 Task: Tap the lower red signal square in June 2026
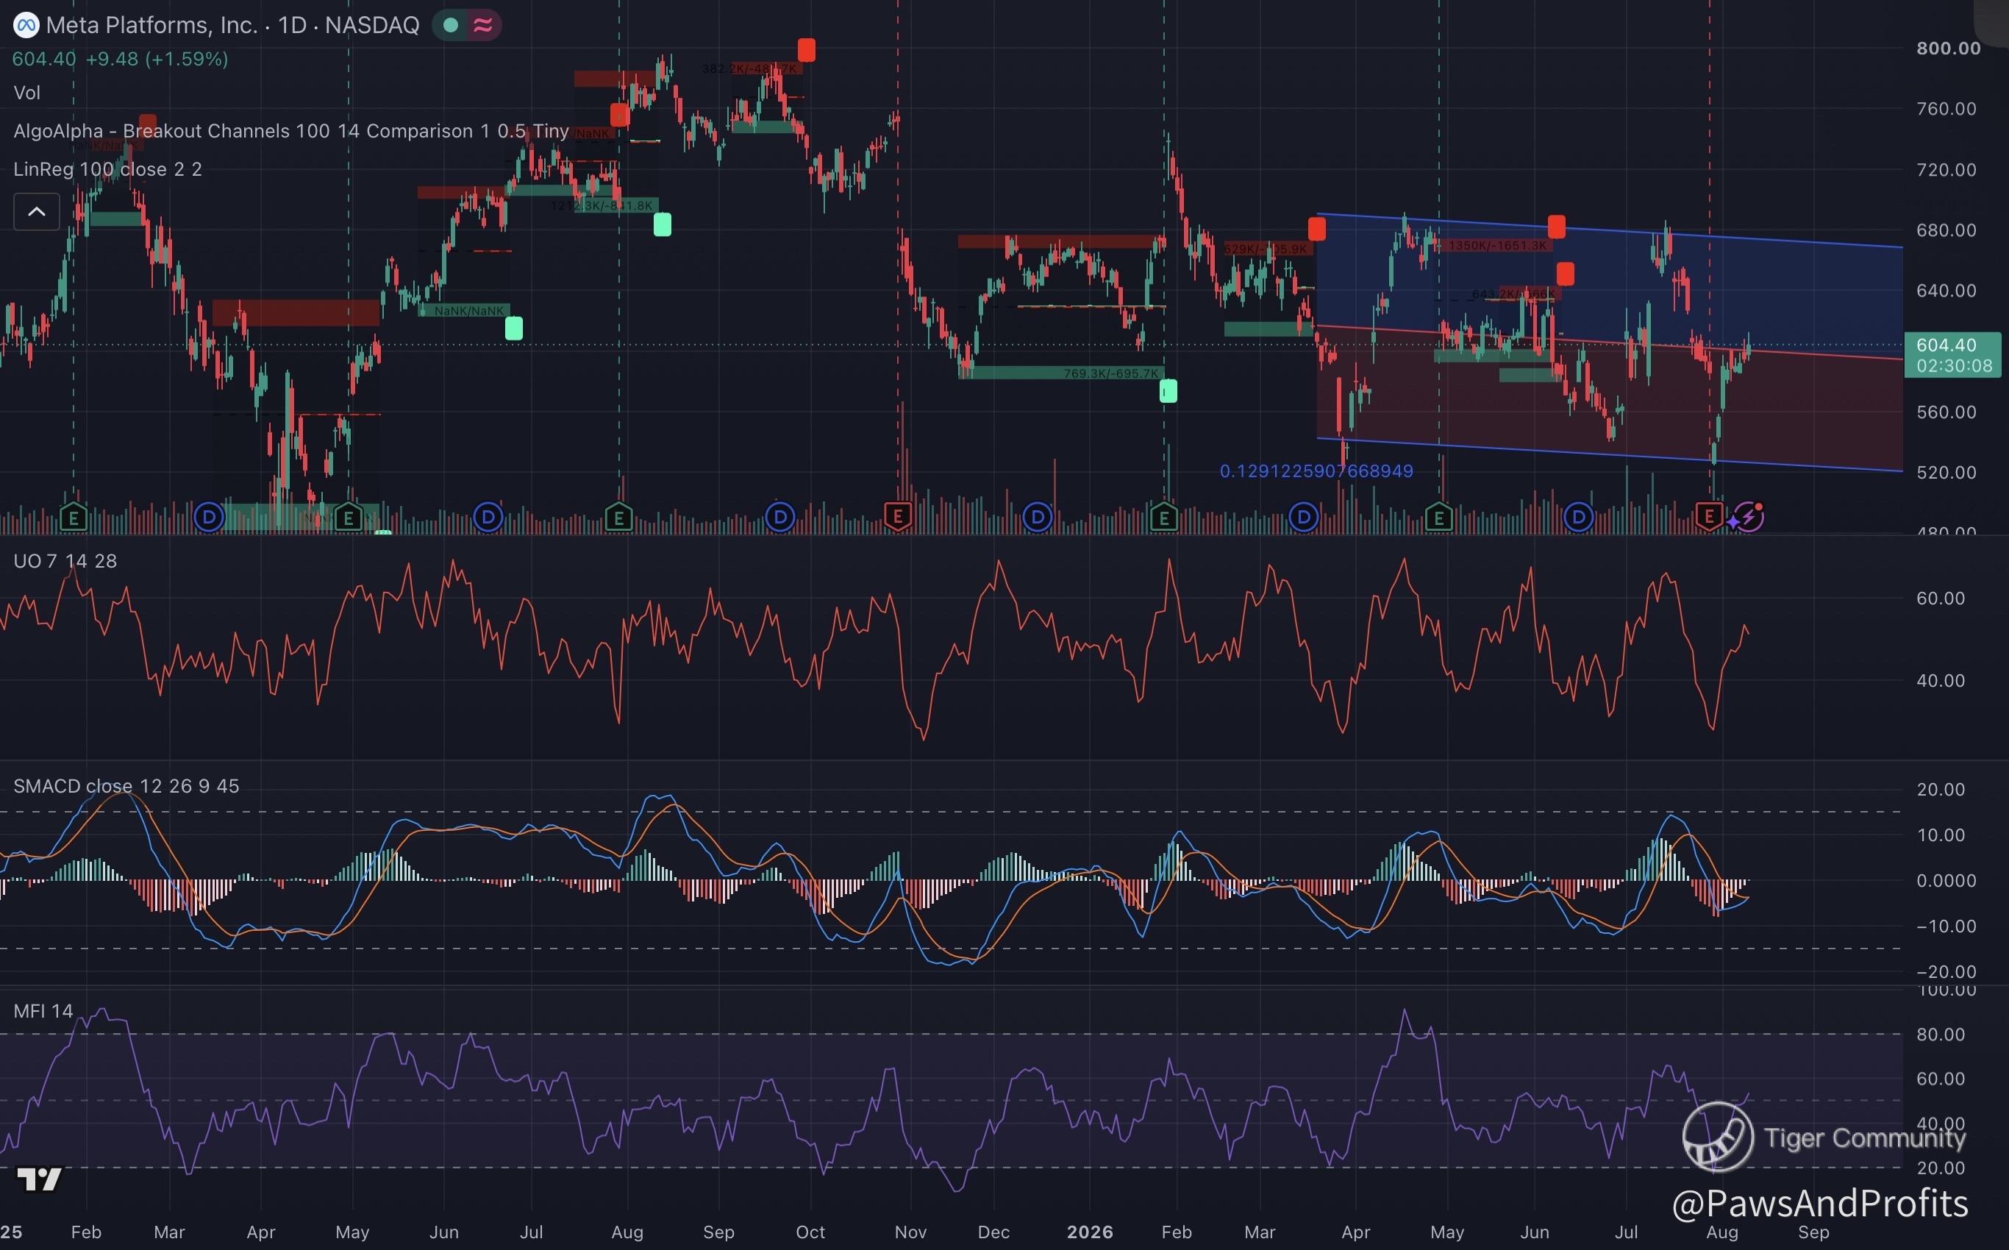1565,274
